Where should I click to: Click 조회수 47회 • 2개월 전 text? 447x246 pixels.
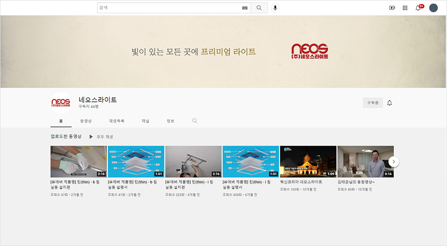[x=67, y=195]
